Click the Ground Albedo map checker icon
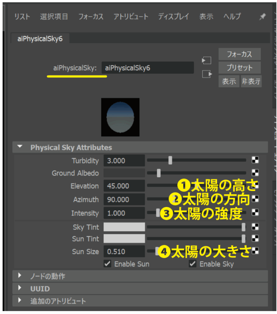The height and width of the screenshot is (314, 277). [255, 173]
